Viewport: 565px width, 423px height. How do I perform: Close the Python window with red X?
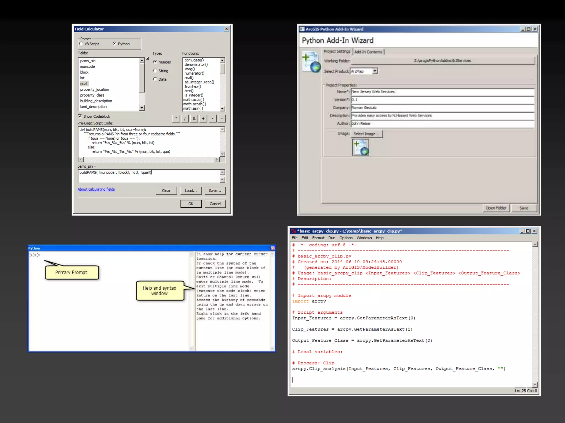click(x=273, y=248)
